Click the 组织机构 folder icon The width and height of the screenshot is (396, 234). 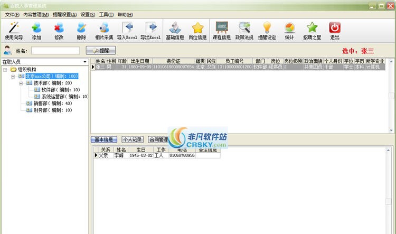(13, 69)
